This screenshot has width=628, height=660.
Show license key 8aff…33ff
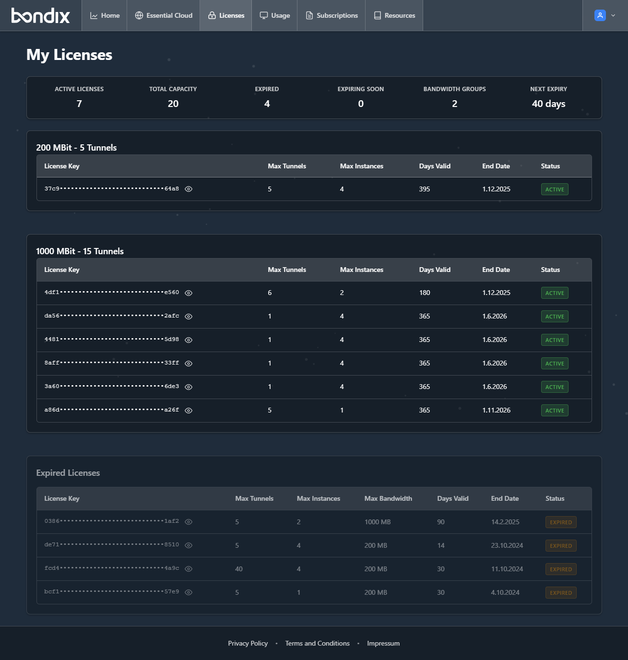(x=189, y=364)
